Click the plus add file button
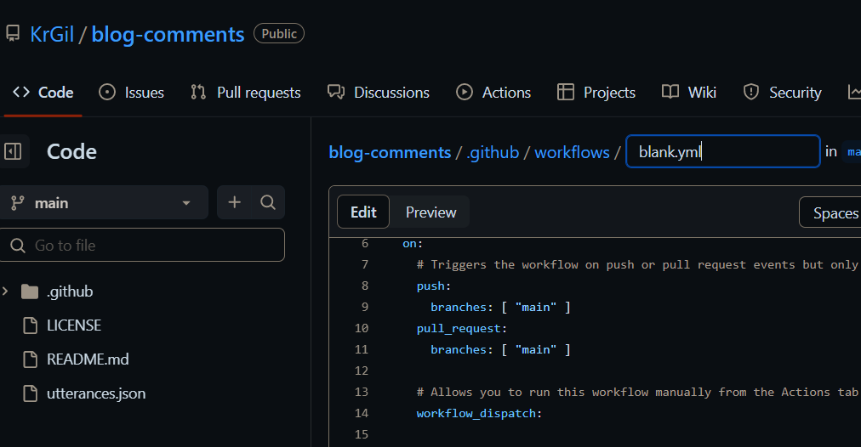 [x=235, y=202]
